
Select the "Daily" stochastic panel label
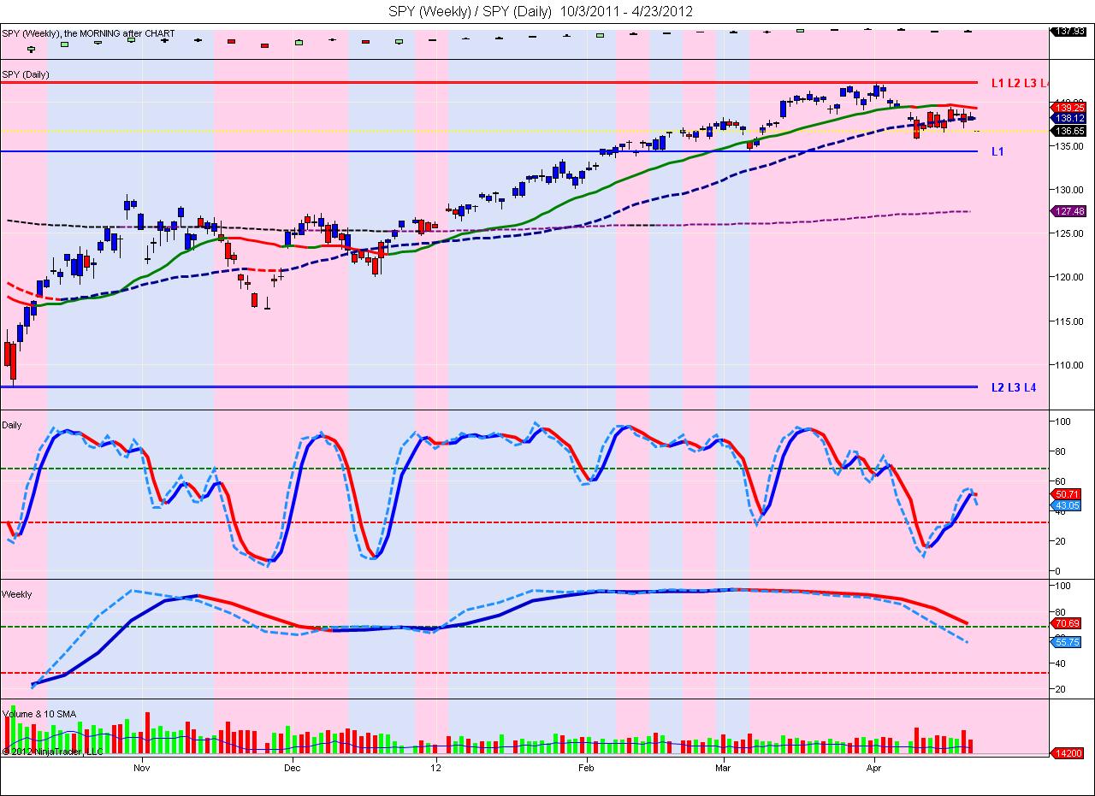12,425
